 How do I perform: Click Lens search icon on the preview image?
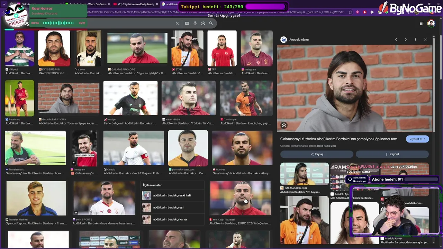click(x=284, y=125)
